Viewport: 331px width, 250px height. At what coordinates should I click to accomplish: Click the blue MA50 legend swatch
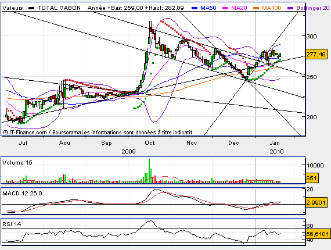pos(195,8)
